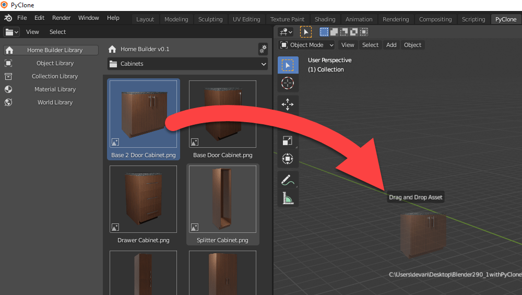This screenshot has width=522, height=295.
Task: Activate the Measure tool
Action: tap(288, 198)
